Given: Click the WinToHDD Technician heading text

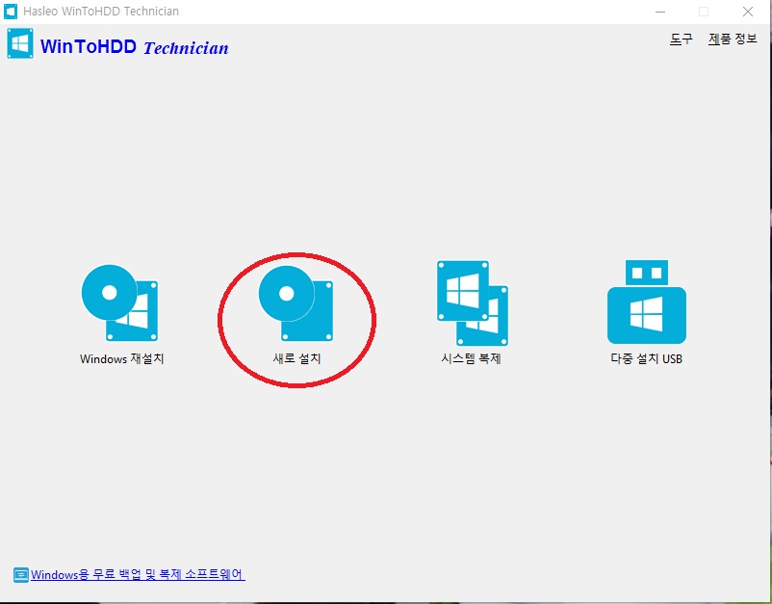Looking at the screenshot, I should point(135,47).
